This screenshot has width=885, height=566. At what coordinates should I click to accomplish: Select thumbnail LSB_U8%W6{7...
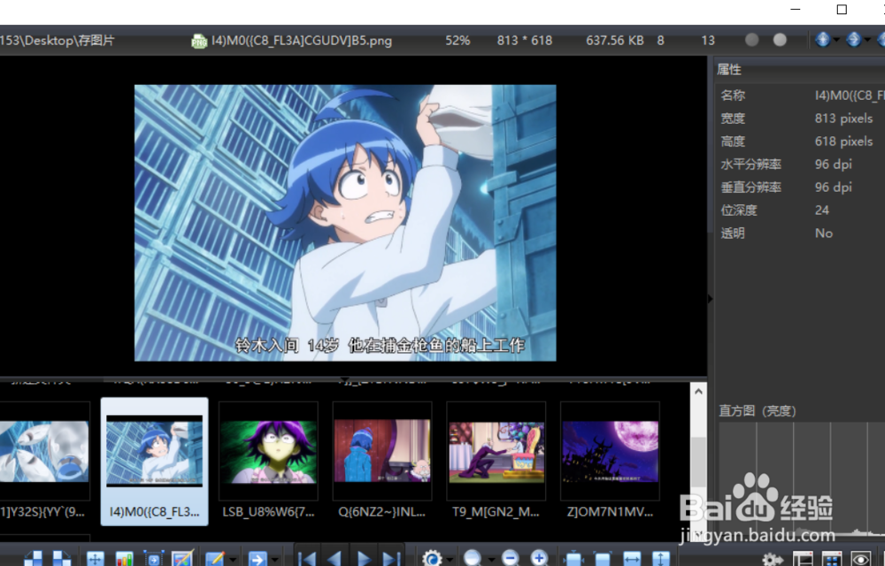coord(268,461)
